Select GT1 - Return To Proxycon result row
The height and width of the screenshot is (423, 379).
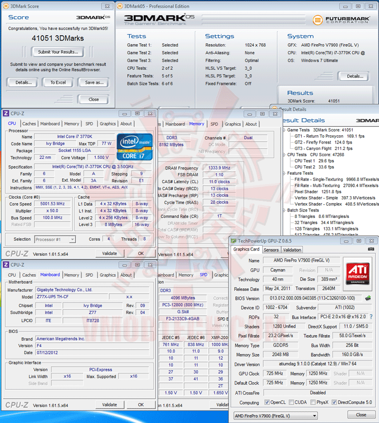coord(330,136)
